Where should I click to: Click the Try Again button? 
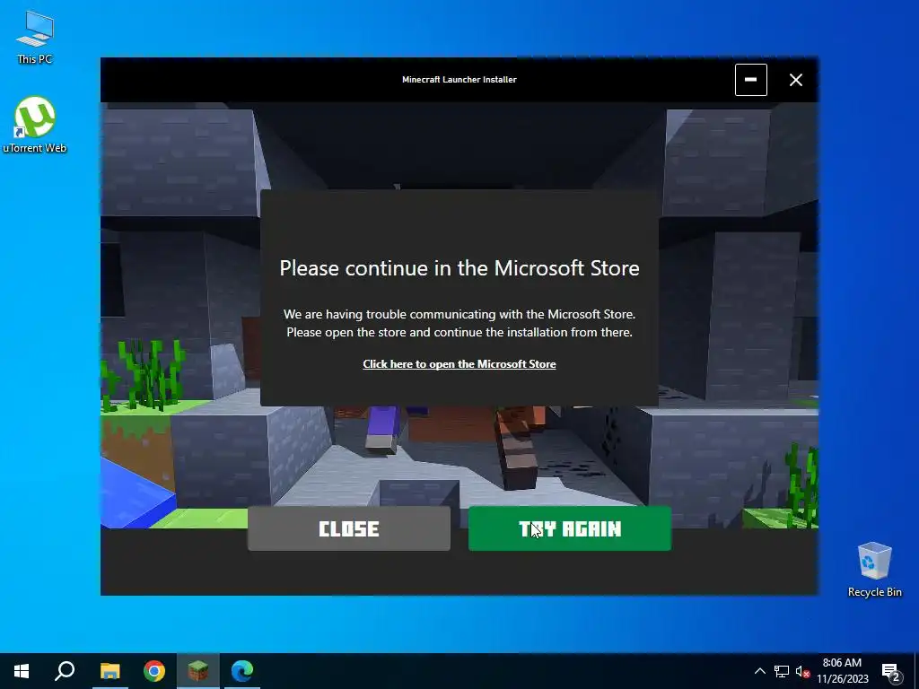569,528
